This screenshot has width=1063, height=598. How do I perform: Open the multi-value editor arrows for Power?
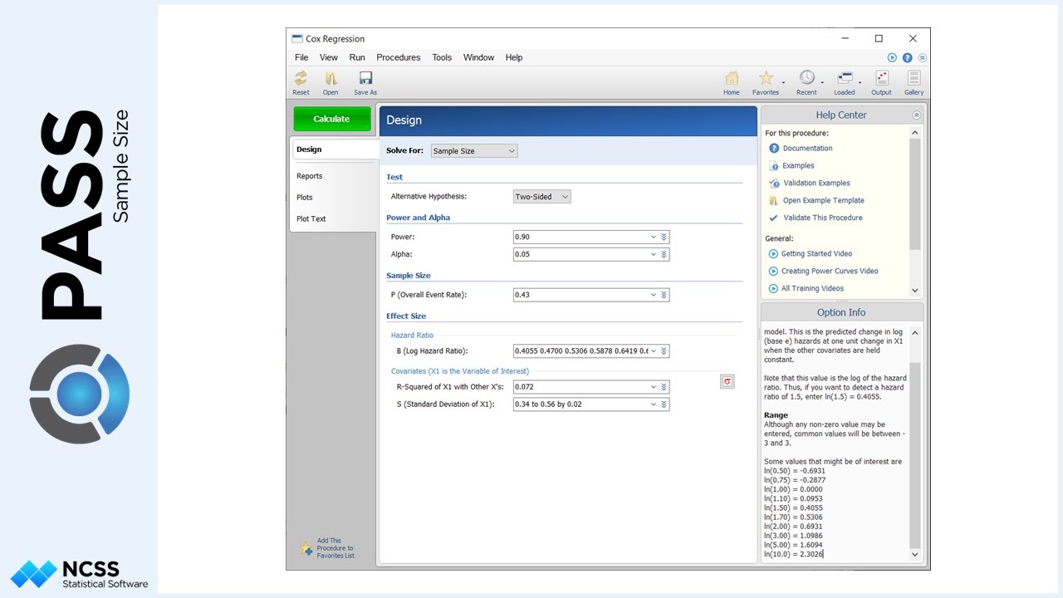click(x=664, y=237)
